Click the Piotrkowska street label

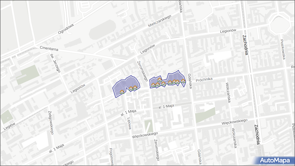283,49
